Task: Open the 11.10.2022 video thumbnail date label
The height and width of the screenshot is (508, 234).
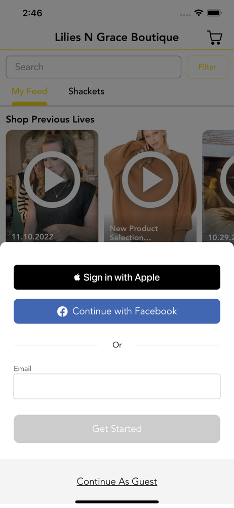Action: tap(32, 237)
